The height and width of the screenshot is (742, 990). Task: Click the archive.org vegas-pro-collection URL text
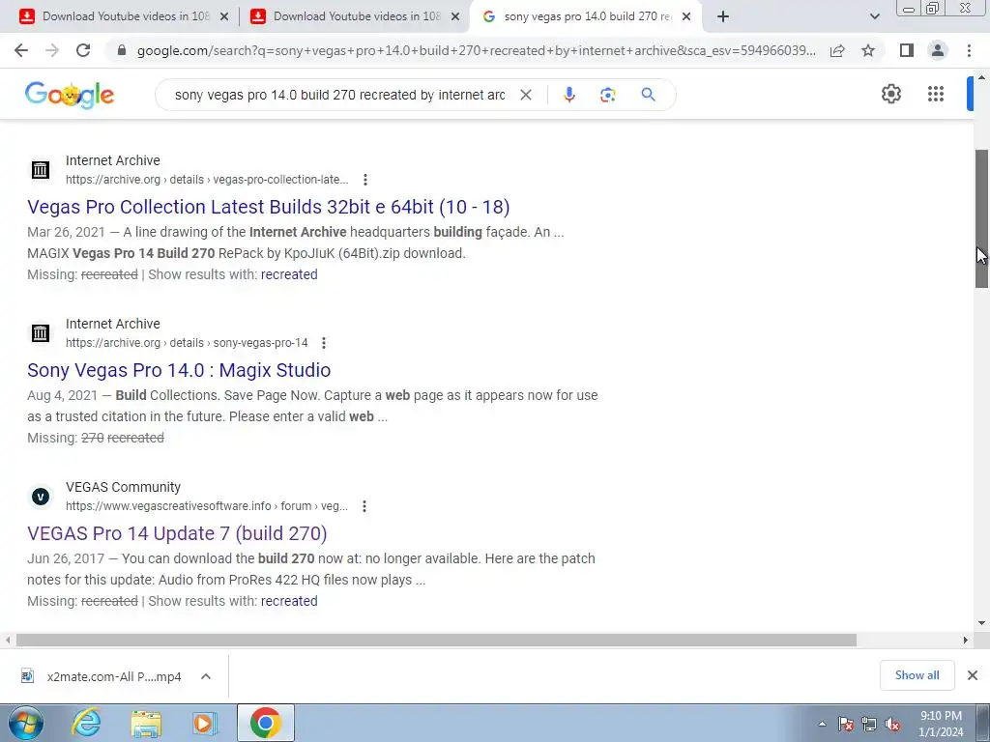pos(207,180)
